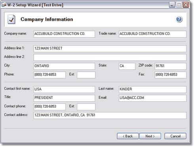The width and height of the screenshot is (194, 147).
Task: Click the company Phone number field
Action: click(x=49, y=75)
